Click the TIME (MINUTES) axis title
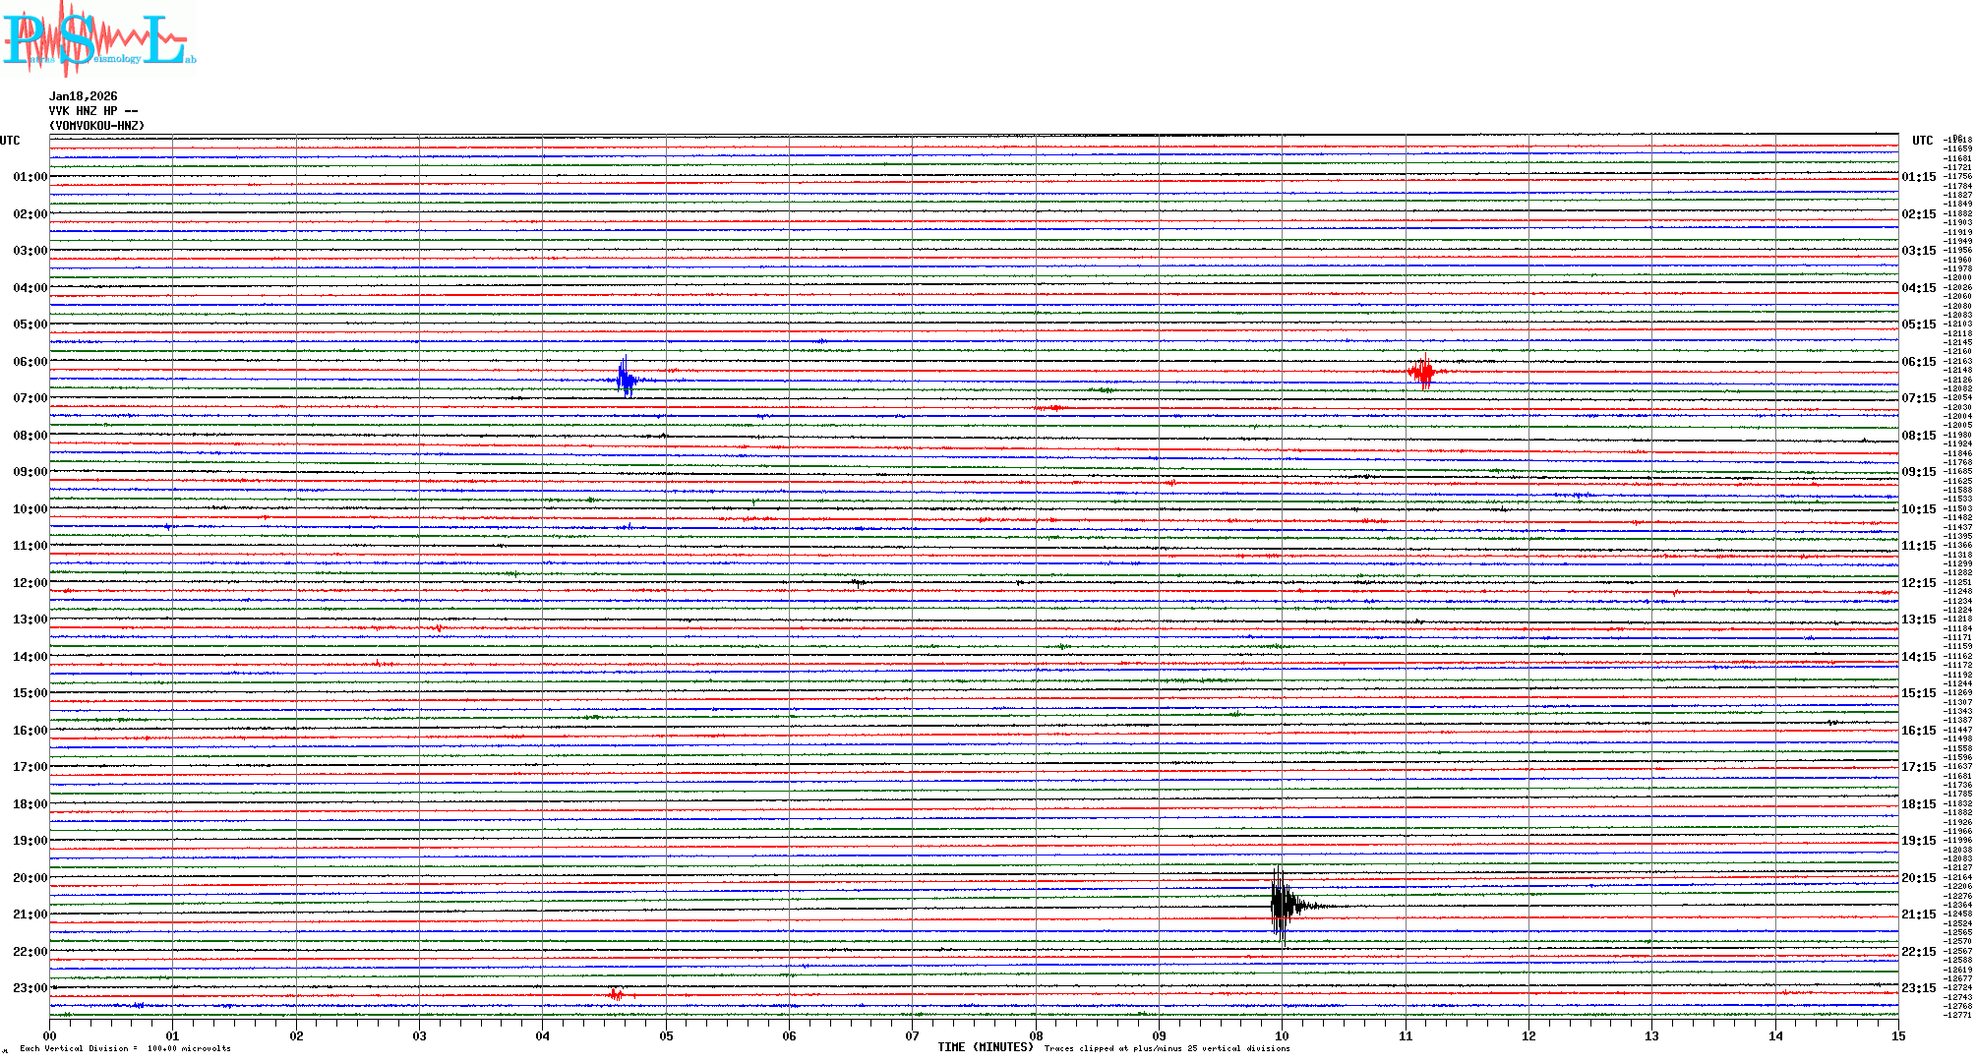The height and width of the screenshot is (1062, 1977). pos(986,1047)
